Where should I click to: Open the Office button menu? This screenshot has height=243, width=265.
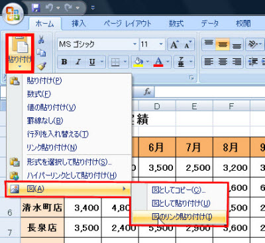pos(13,14)
